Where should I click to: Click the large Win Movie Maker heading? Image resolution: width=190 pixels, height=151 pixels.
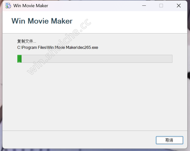[42, 21]
